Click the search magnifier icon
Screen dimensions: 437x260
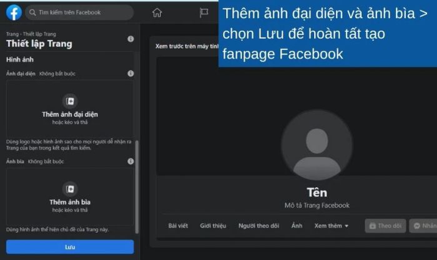coord(32,12)
